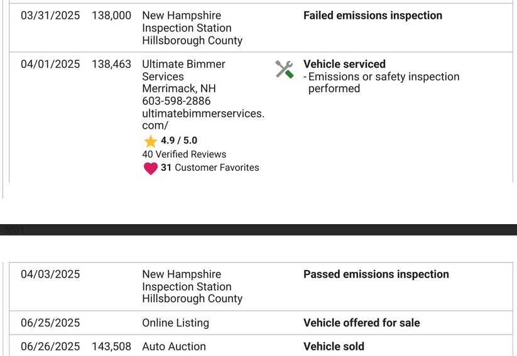Click the Auto Auction source text

(x=174, y=347)
